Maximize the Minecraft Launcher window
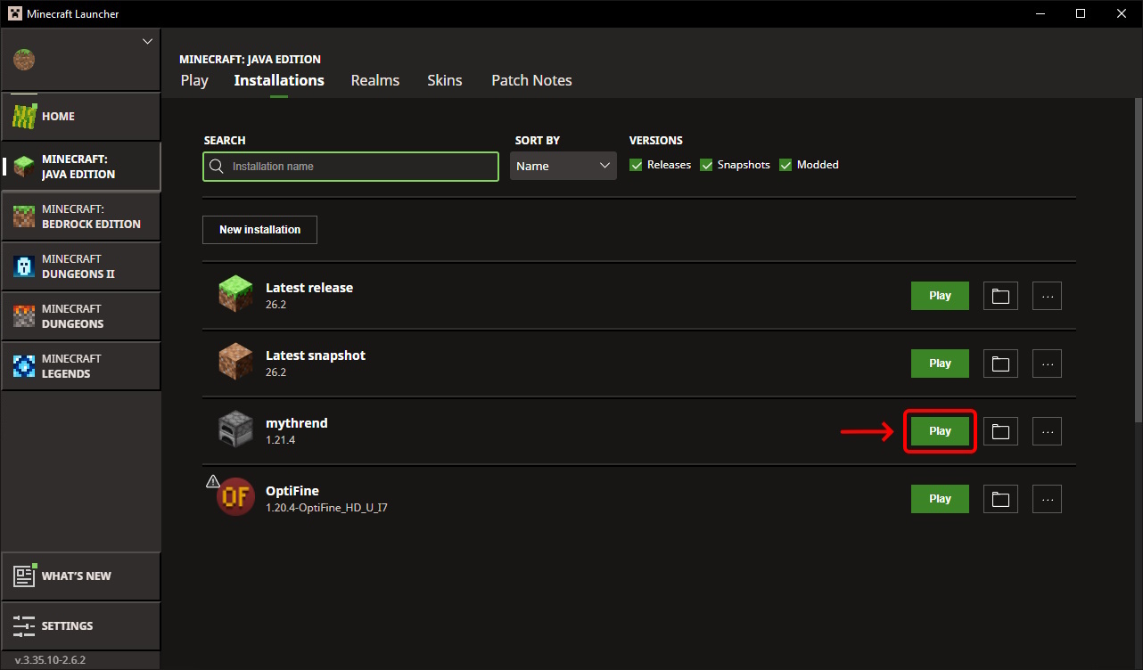 1081,13
